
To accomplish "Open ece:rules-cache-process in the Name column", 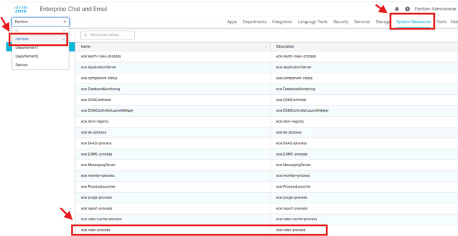I will click(101, 219).
